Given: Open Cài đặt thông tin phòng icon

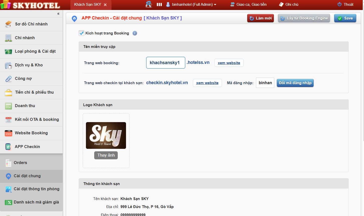Looking at the screenshot, I should (x=8, y=189).
